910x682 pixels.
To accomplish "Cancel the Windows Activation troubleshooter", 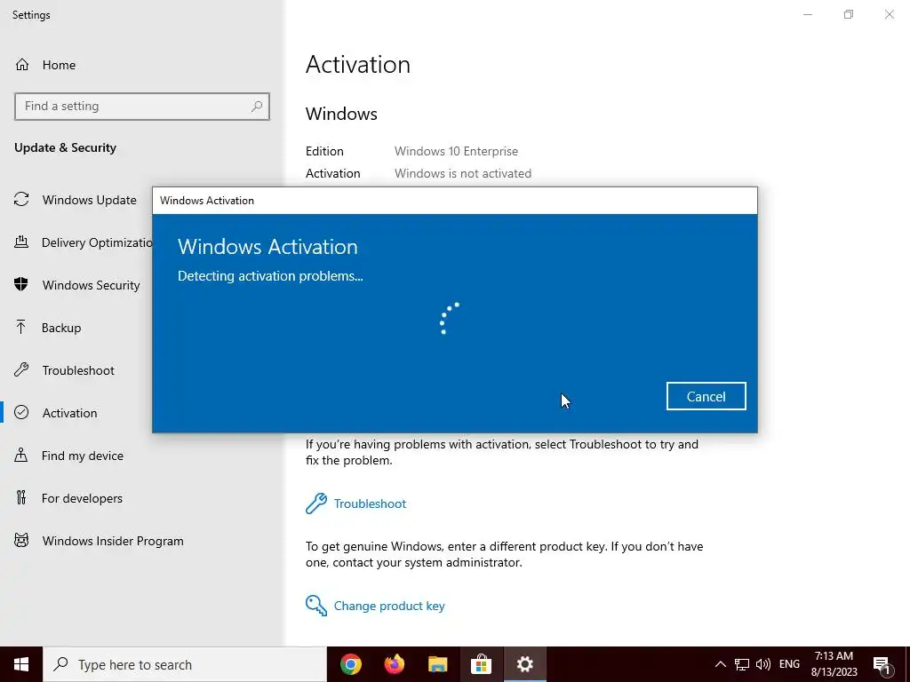I will 706,396.
